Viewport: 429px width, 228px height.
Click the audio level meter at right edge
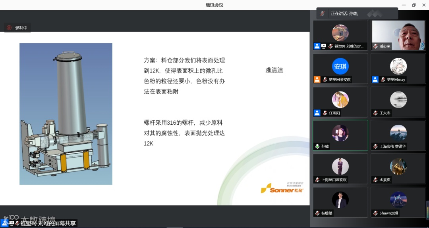click(427, 210)
